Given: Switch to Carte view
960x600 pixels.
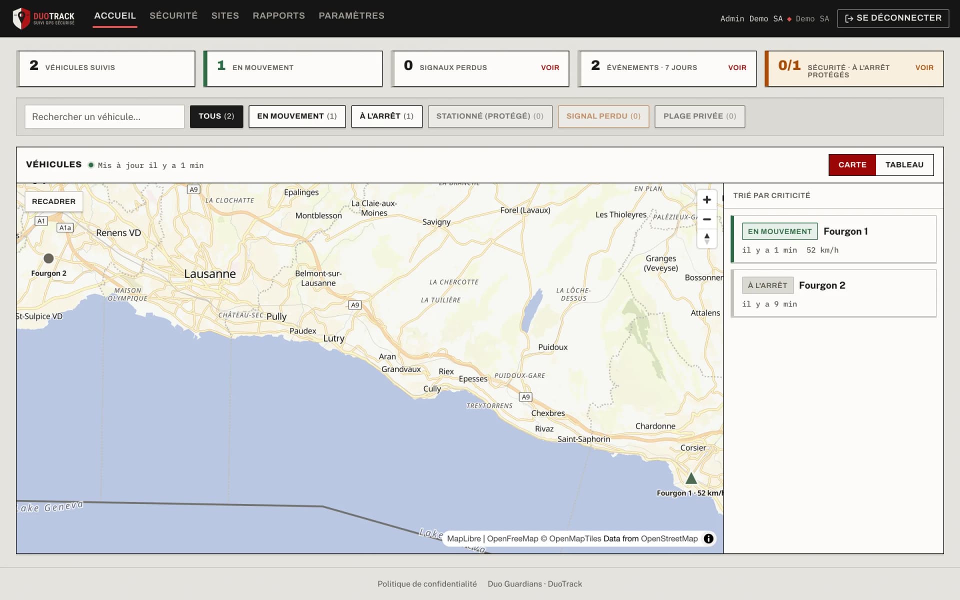Looking at the screenshot, I should 852,165.
